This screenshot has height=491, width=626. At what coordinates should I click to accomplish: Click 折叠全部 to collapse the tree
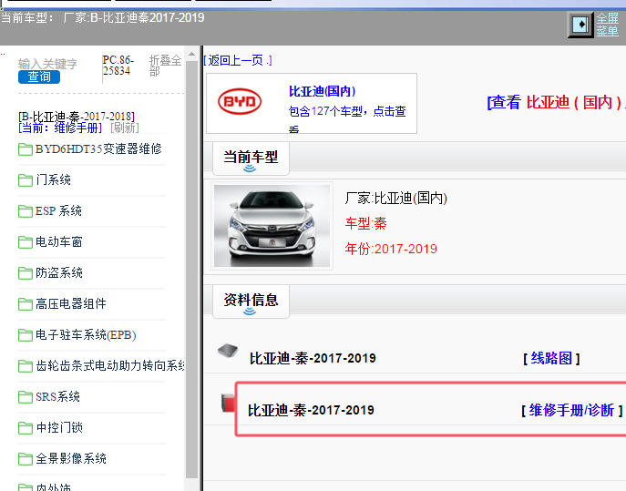point(165,66)
